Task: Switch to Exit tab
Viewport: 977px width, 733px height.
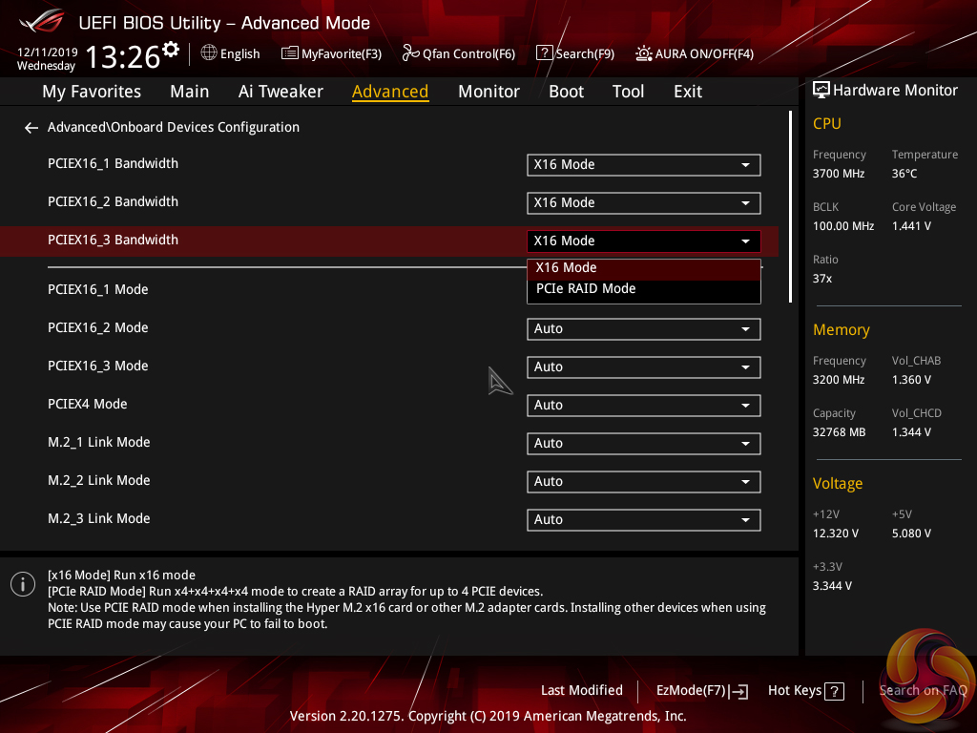Action: tap(688, 92)
